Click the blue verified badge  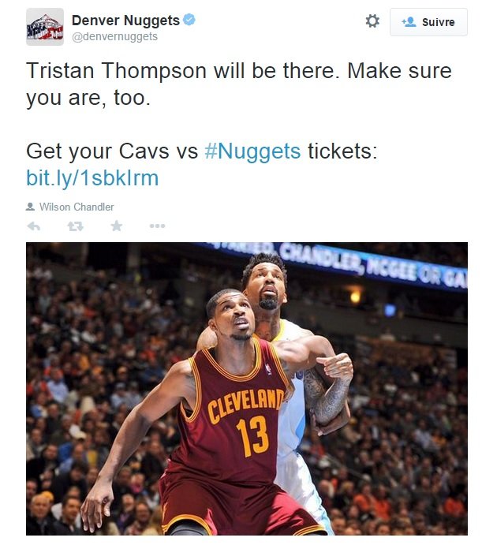tap(189, 20)
